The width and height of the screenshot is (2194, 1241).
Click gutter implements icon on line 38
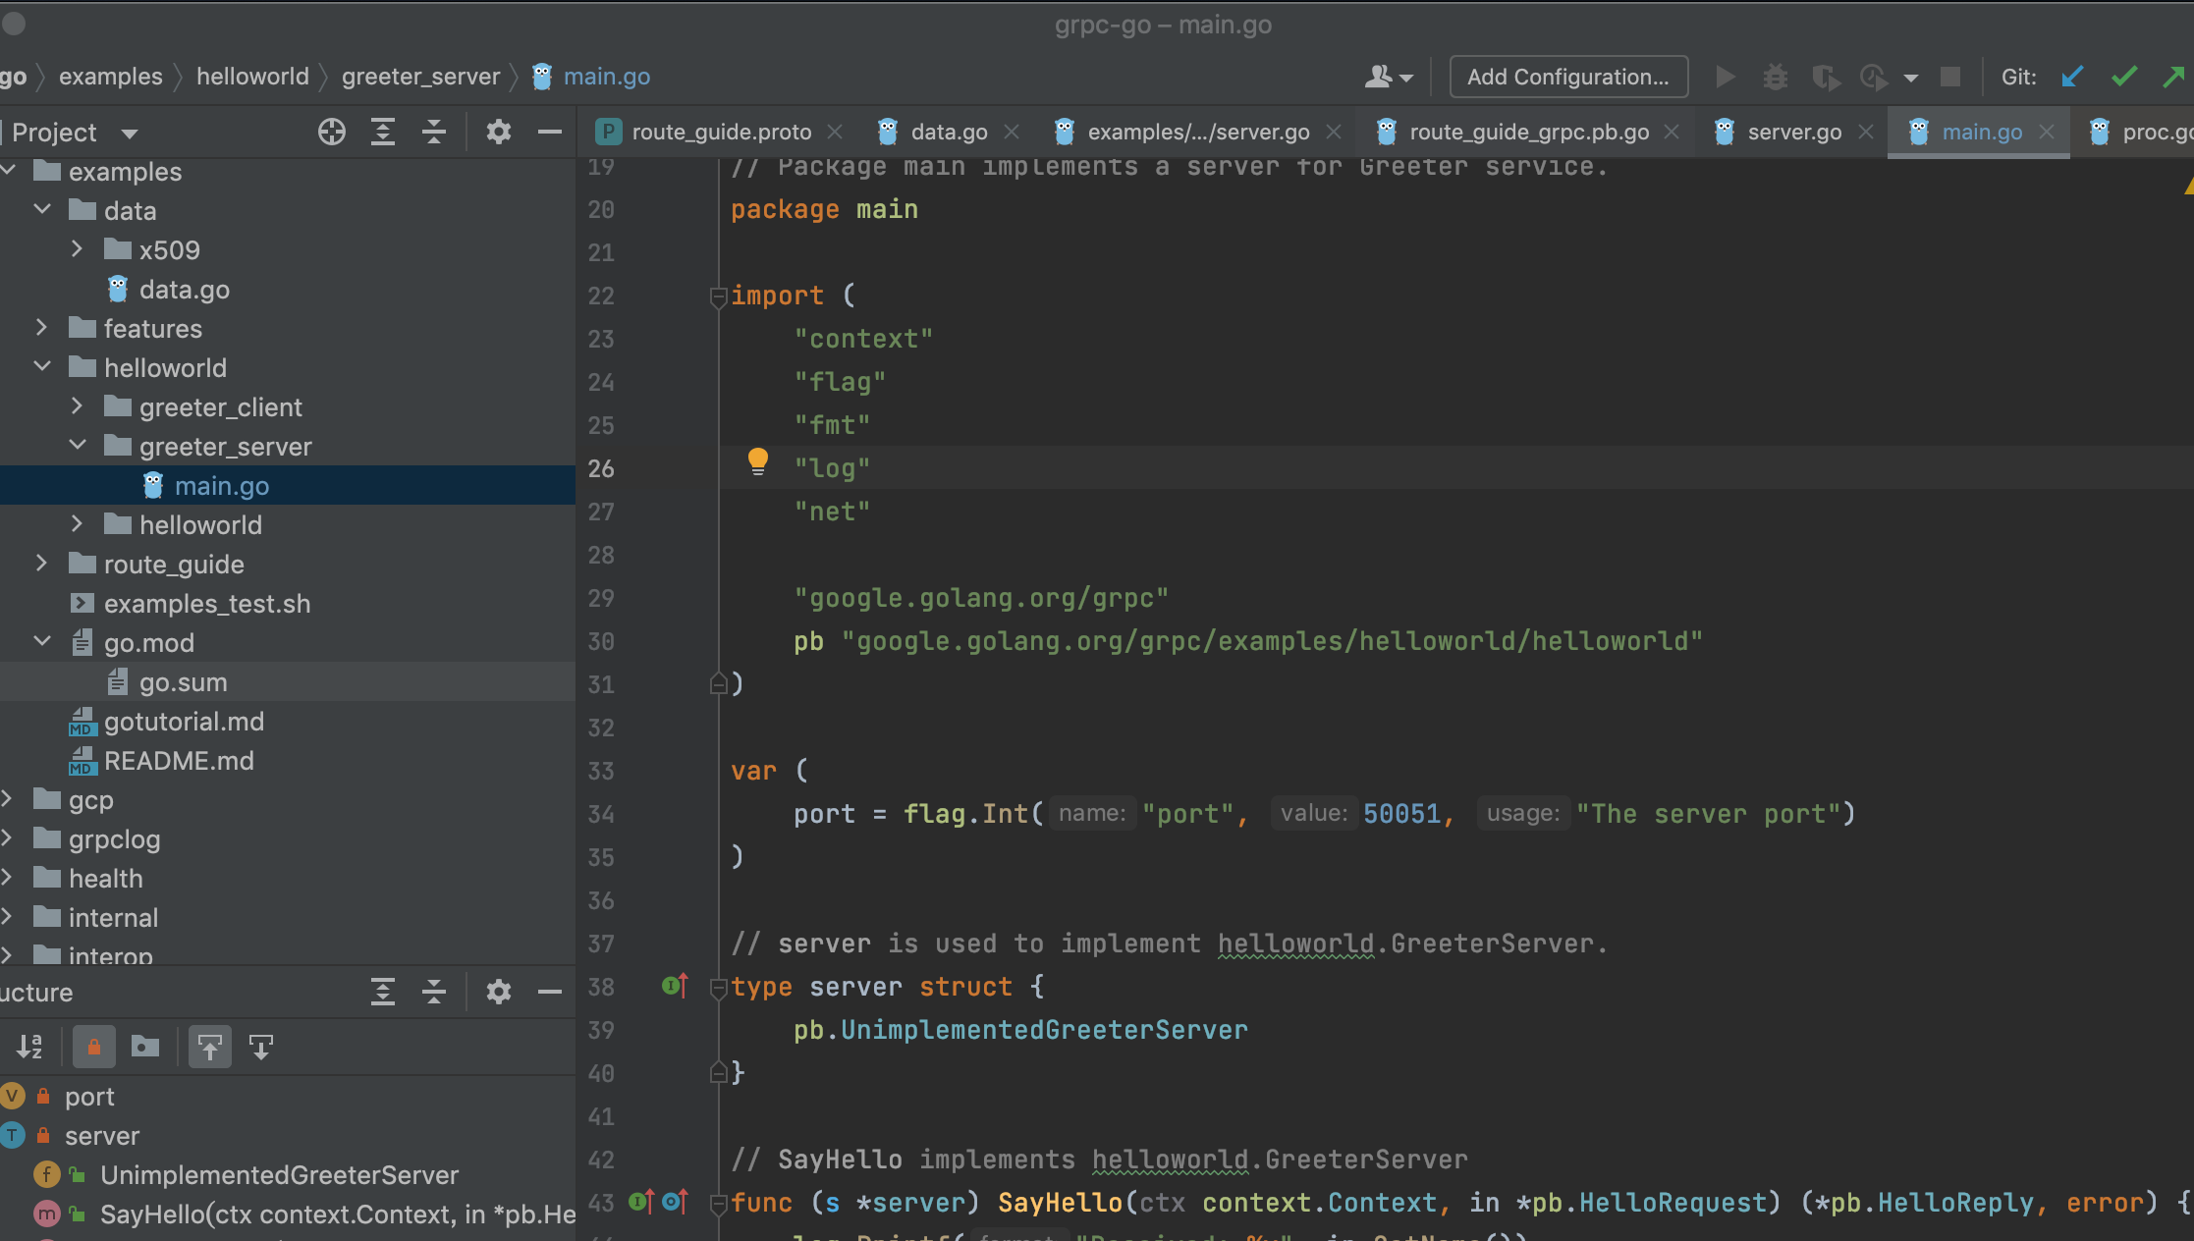point(675,986)
